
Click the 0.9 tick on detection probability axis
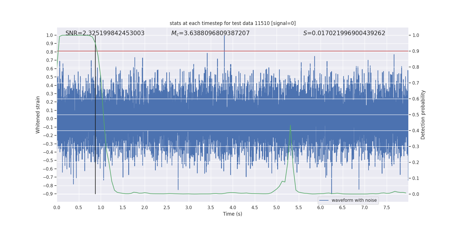point(416,51)
